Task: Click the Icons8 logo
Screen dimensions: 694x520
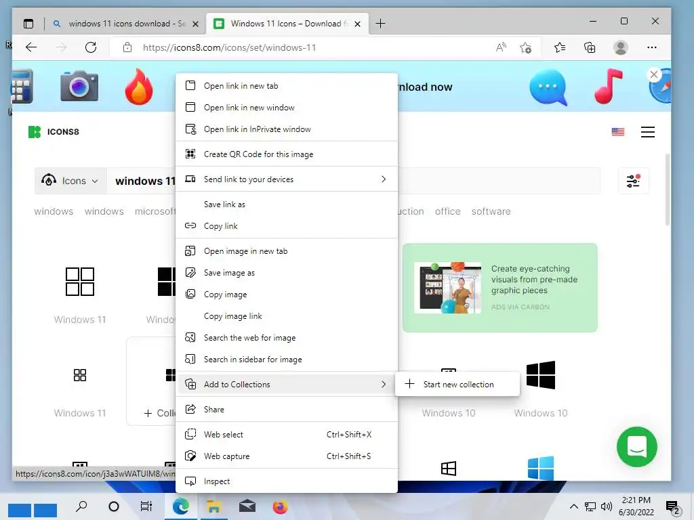Action: (54, 132)
